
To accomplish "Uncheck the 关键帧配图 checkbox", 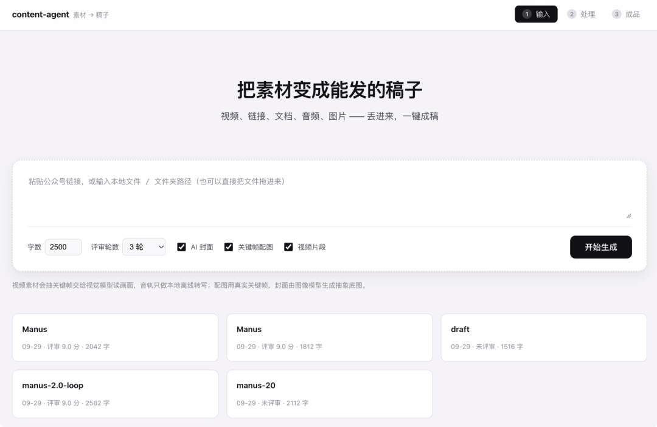I will click(228, 247).
